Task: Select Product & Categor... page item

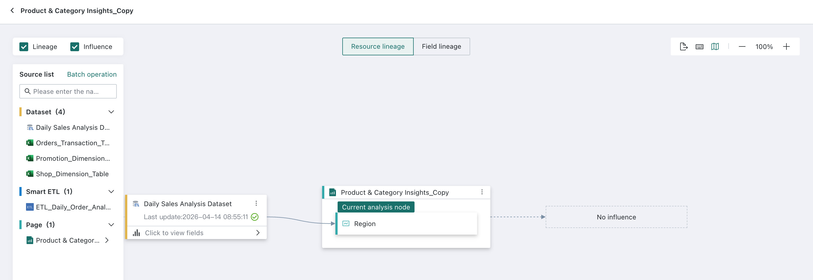Action: click(68, 240)
